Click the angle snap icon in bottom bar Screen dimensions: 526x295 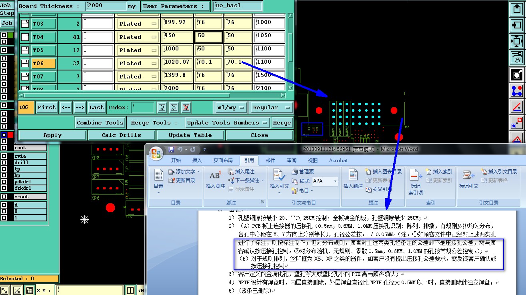[17, 290]
